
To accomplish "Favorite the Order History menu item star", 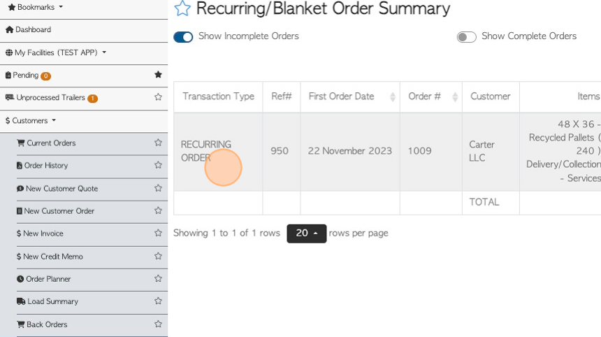I will coord(158,166).
